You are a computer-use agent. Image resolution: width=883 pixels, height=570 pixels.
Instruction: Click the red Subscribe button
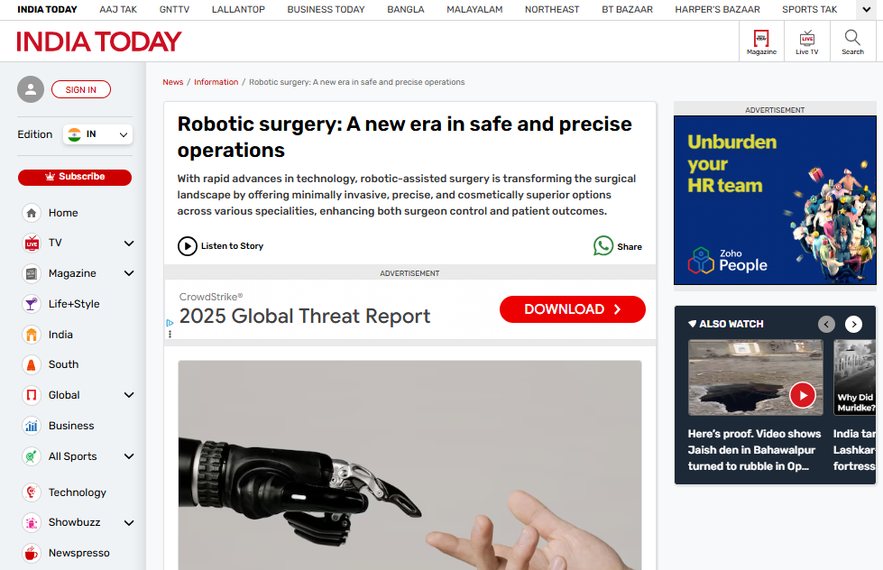[x=75, y=177]
